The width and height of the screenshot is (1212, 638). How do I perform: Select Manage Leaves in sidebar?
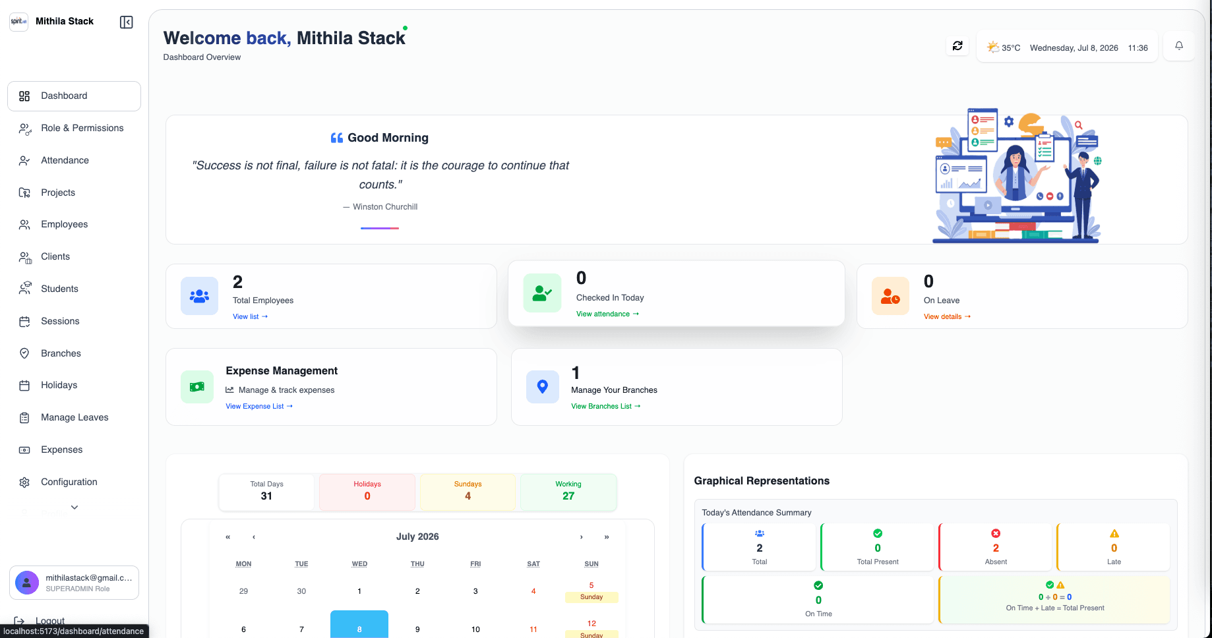click(x=74, y=418)
